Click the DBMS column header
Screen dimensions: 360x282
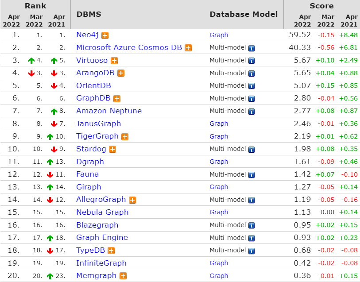point(89,14)
